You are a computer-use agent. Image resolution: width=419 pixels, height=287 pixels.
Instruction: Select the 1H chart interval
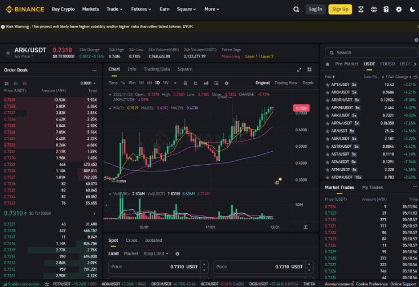pos(141,83)
